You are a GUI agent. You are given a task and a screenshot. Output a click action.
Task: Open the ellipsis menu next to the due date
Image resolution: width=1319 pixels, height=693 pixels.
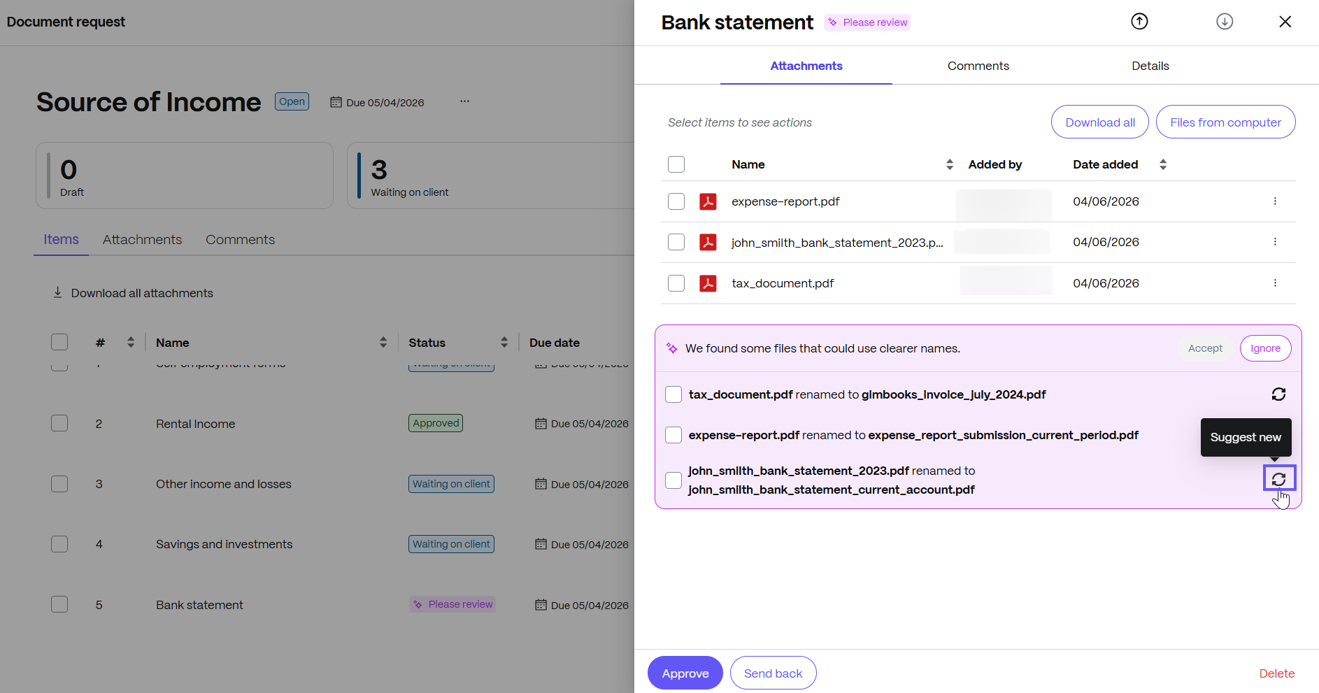[464, 101]
